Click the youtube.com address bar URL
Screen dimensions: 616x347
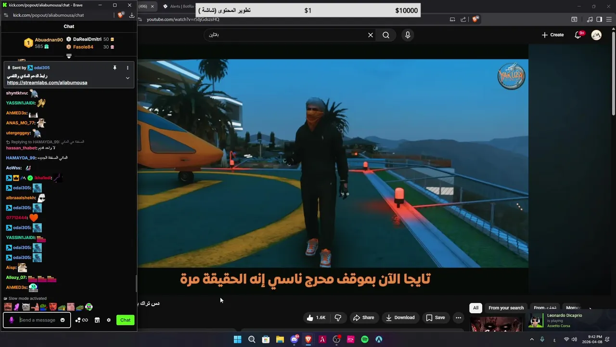point(183,19)
